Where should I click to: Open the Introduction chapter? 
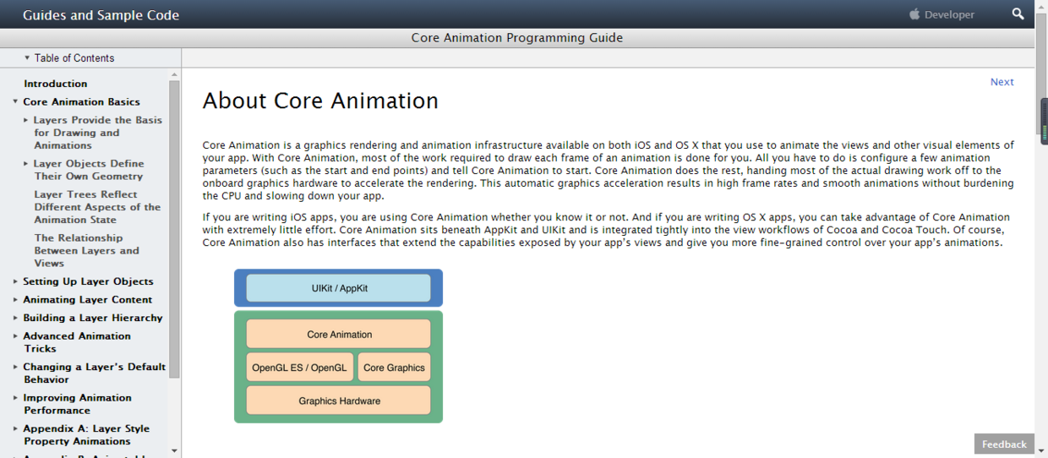click(x=55, y=84)
